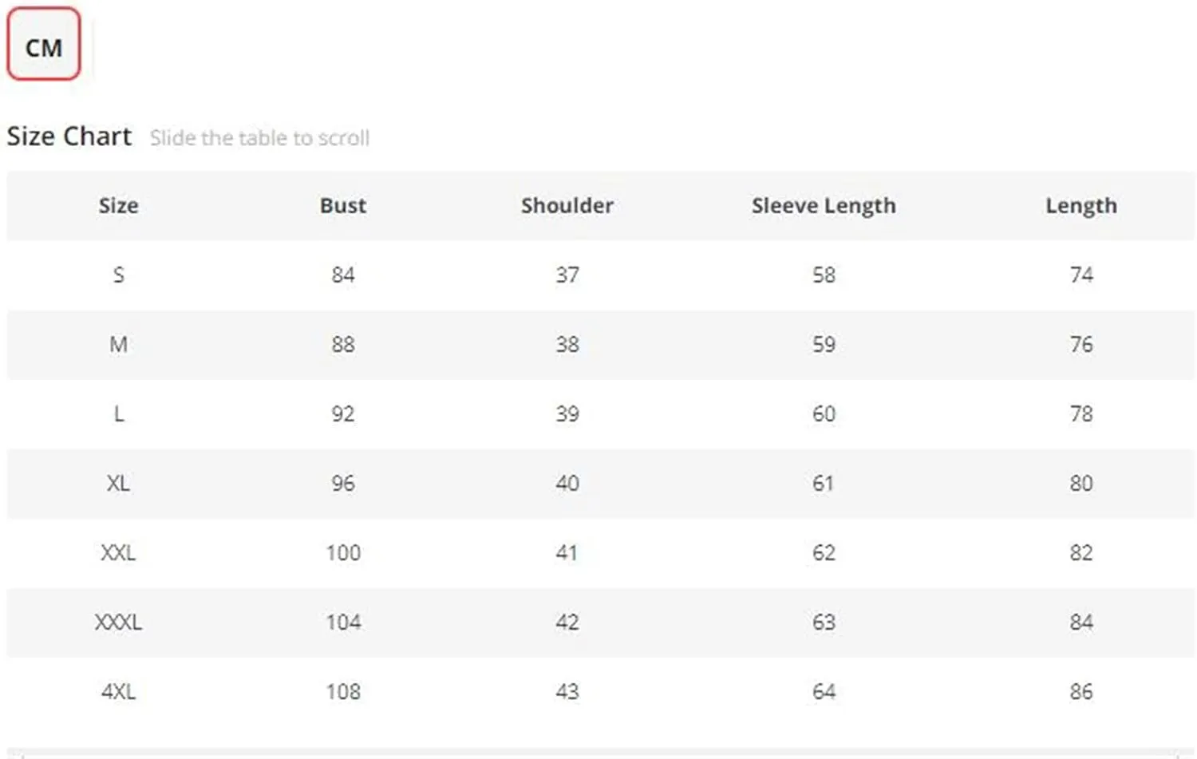Click the Bust column header
1197x759 pixels.
343,205
